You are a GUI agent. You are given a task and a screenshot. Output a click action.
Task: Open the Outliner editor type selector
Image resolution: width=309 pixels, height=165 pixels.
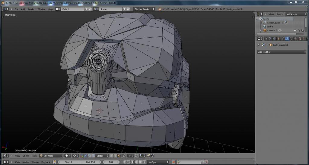tap(260, 14)
